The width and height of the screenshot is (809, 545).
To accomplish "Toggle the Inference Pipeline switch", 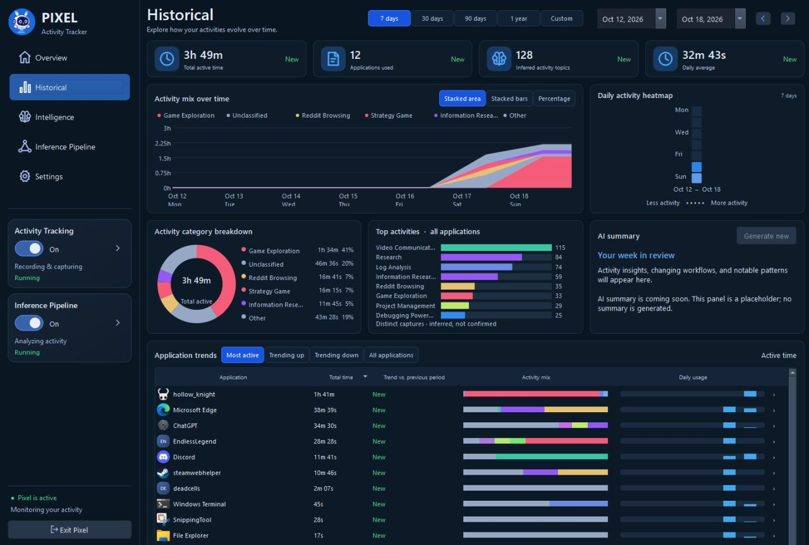I will (29, 323).
